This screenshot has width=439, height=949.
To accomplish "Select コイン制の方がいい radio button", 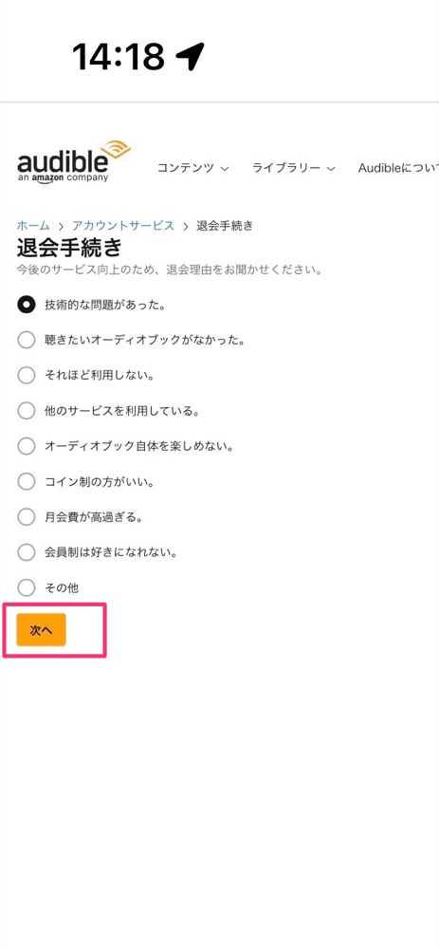I will 26,482.
